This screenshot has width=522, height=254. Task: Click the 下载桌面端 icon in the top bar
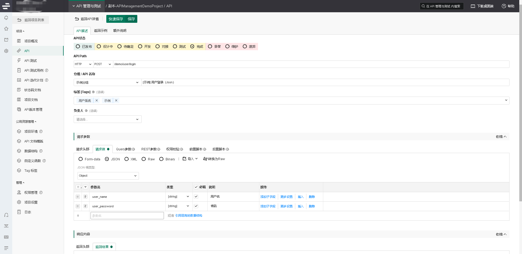point(472,6)
